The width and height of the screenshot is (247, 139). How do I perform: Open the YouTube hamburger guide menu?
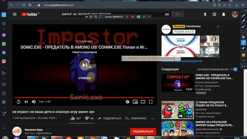15,14
